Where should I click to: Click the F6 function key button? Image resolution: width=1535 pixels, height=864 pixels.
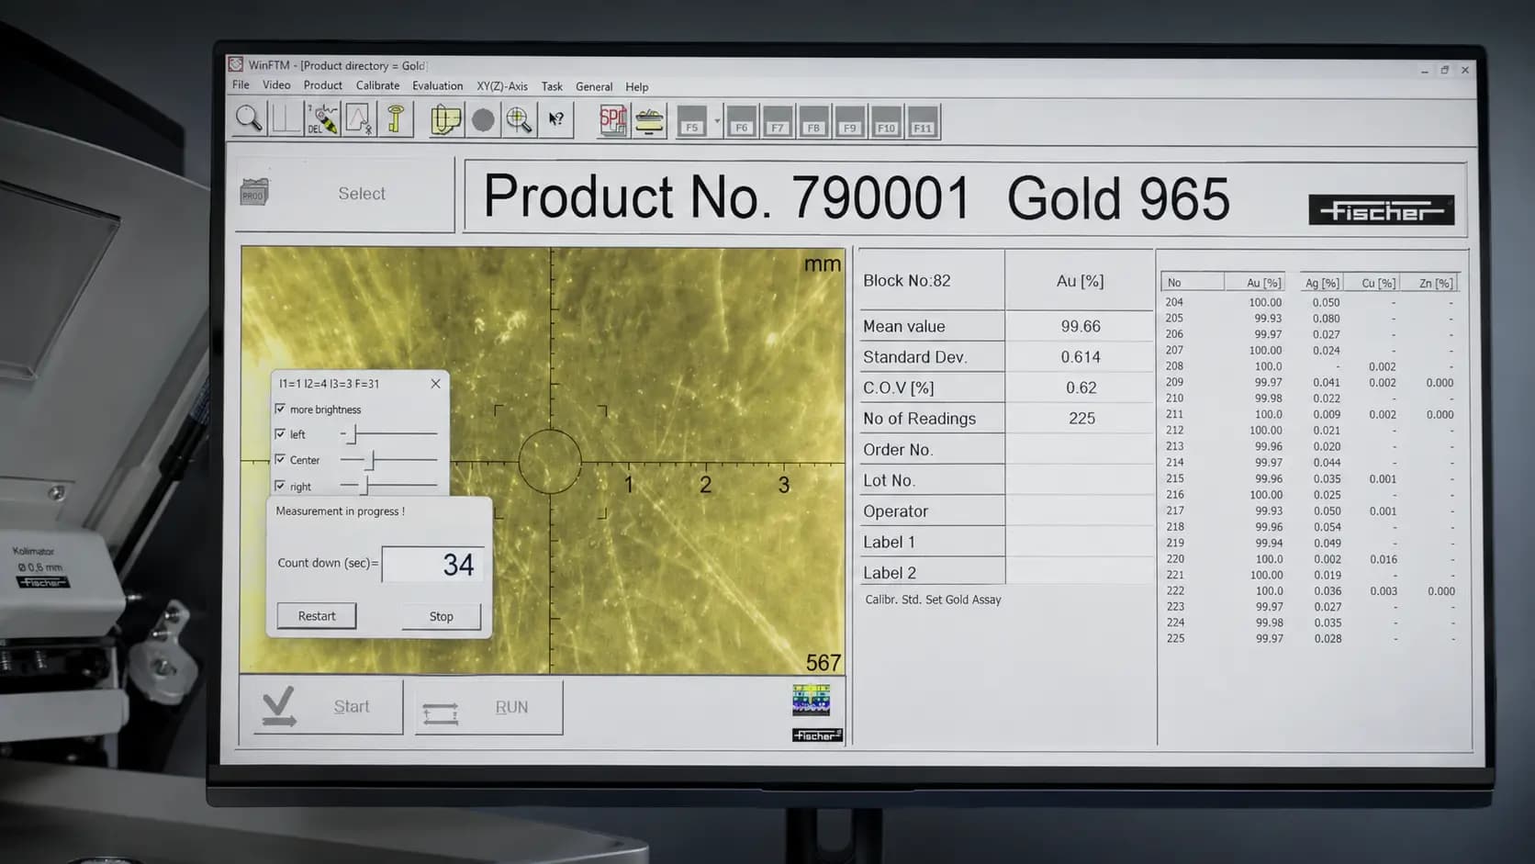pos(742,122)
